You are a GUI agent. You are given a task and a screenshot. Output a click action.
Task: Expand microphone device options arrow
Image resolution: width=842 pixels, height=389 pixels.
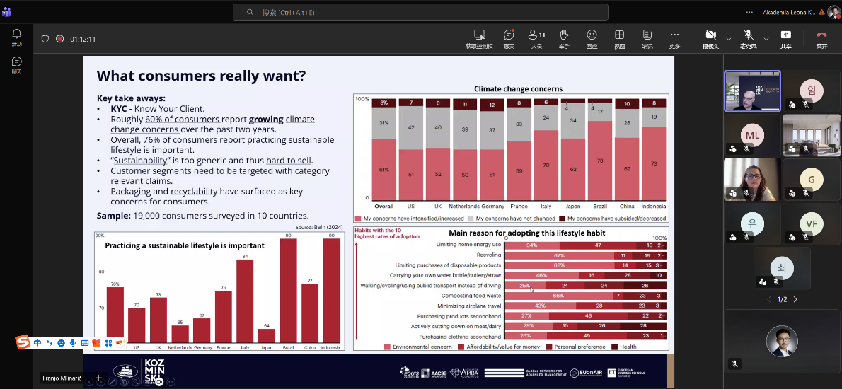pos(766,39)
